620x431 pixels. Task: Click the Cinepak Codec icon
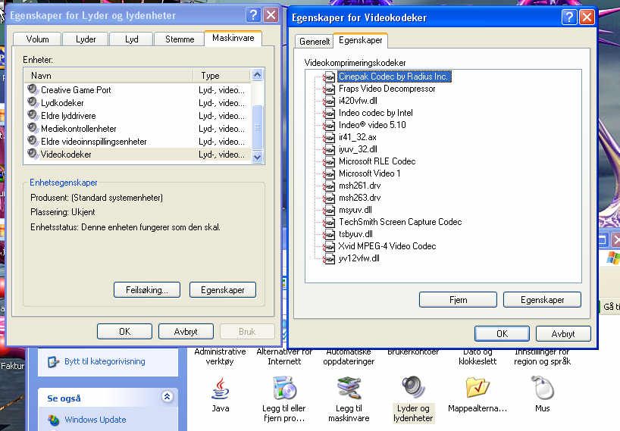[x=329, y=77]
